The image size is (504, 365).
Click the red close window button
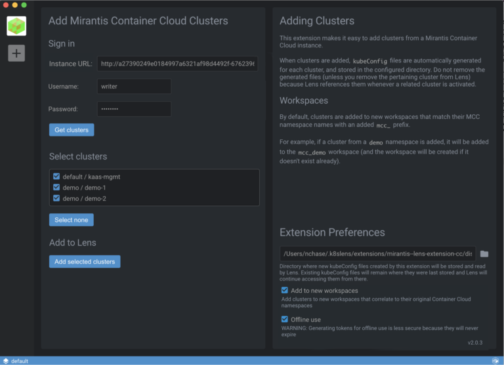click(x=5, y=5)
